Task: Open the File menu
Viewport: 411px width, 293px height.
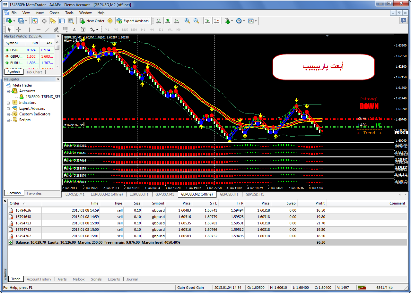Action: [14, 13]
